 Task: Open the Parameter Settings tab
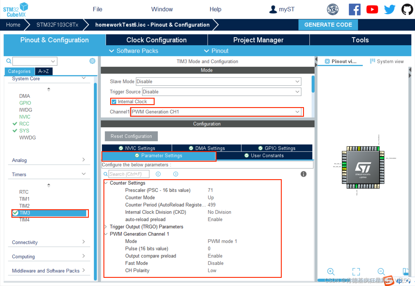159,156
